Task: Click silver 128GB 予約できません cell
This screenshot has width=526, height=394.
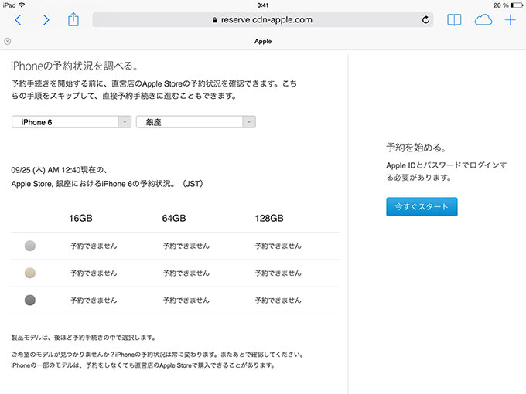Action: pyautogui.click(x=278, y=246)
